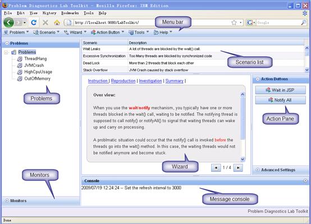Open the Summary wizard link
The image size is (311, 224).
[x=175, y=81]
